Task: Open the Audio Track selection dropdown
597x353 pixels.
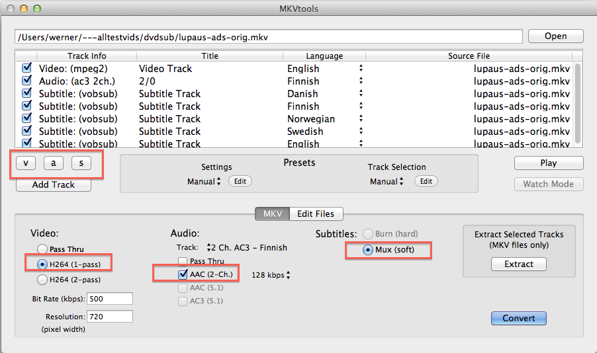Action: [247, 248]
